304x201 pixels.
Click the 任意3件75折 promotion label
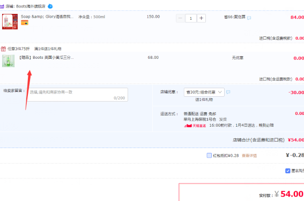click(x=19, y=49)
